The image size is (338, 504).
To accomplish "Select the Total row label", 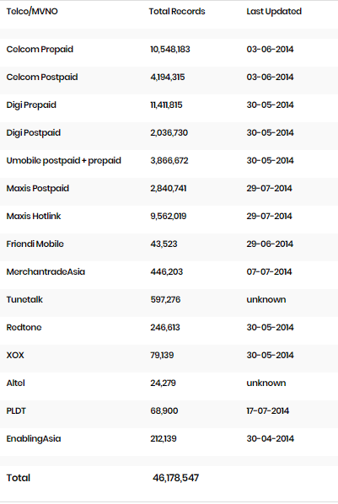I will pyautogui.click(x=19, y=478).
